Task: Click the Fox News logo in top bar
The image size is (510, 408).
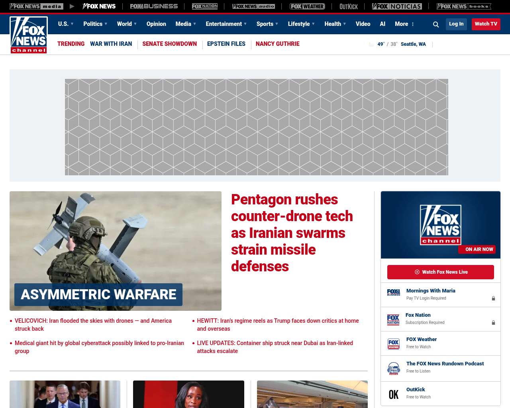Action: pyautogui.click(x=99, y=6)
